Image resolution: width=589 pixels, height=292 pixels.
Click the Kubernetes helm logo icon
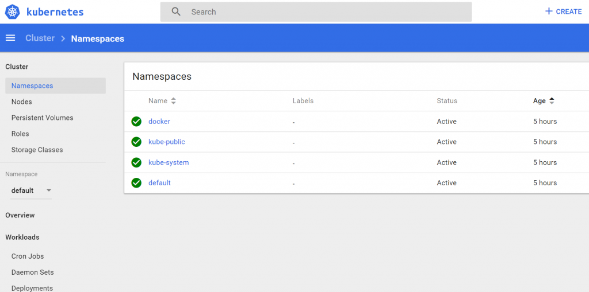12,11
